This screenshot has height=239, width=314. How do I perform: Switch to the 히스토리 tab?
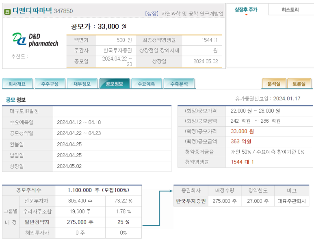[290, 10]
